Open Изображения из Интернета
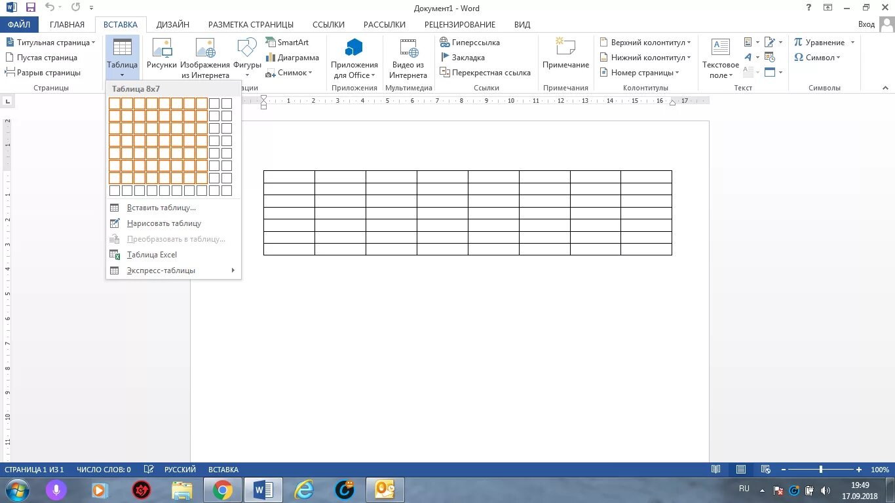The height and width of the screenshot is (503, 895). pos(205,58)
